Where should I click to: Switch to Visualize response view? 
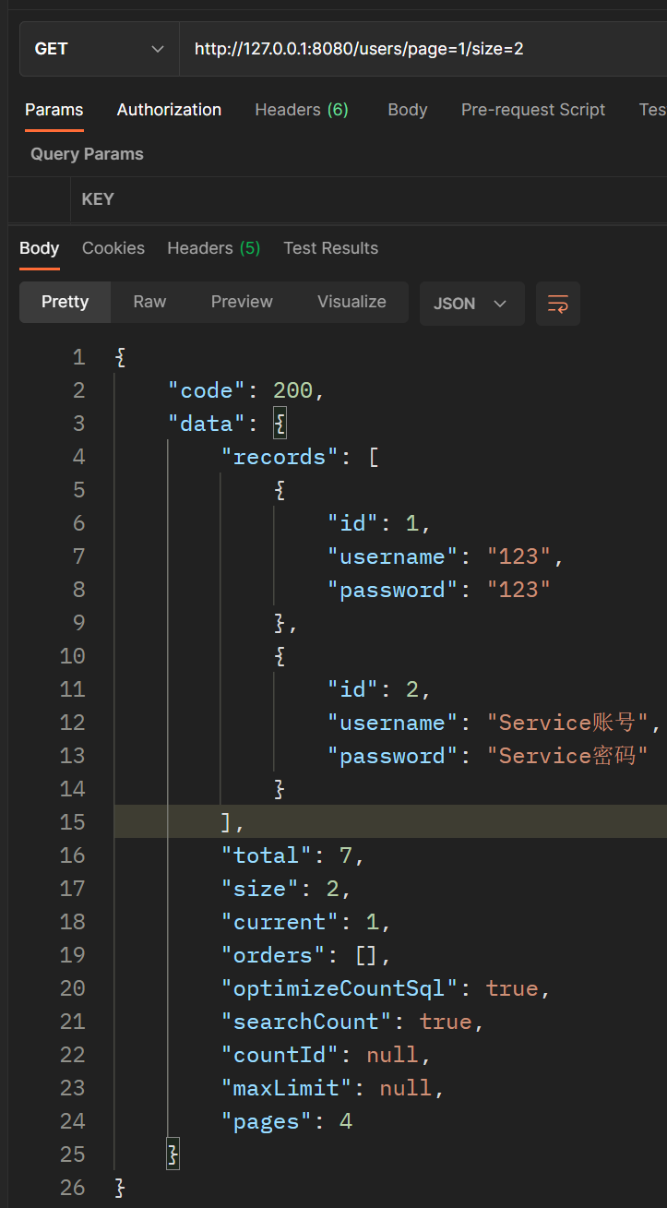click(351, 302)
